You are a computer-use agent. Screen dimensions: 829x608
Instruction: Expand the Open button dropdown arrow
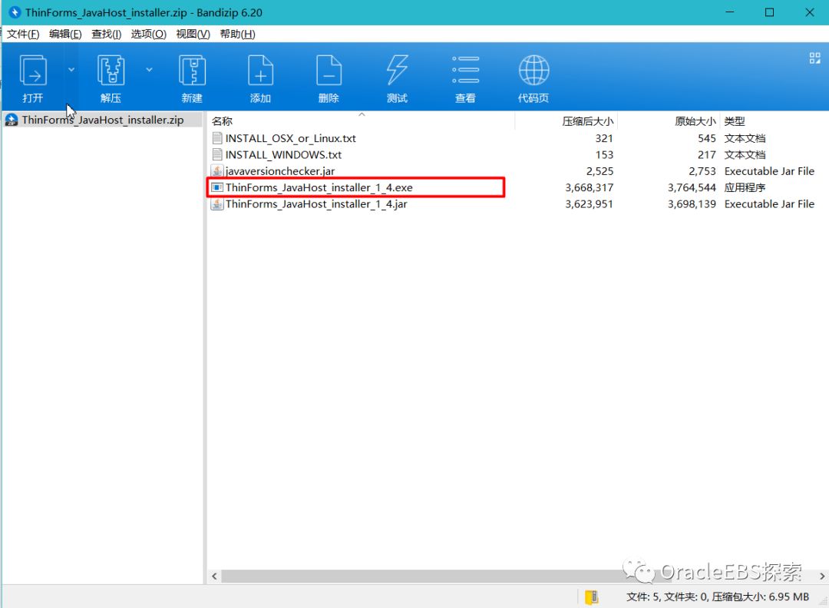tap(71, 70)
